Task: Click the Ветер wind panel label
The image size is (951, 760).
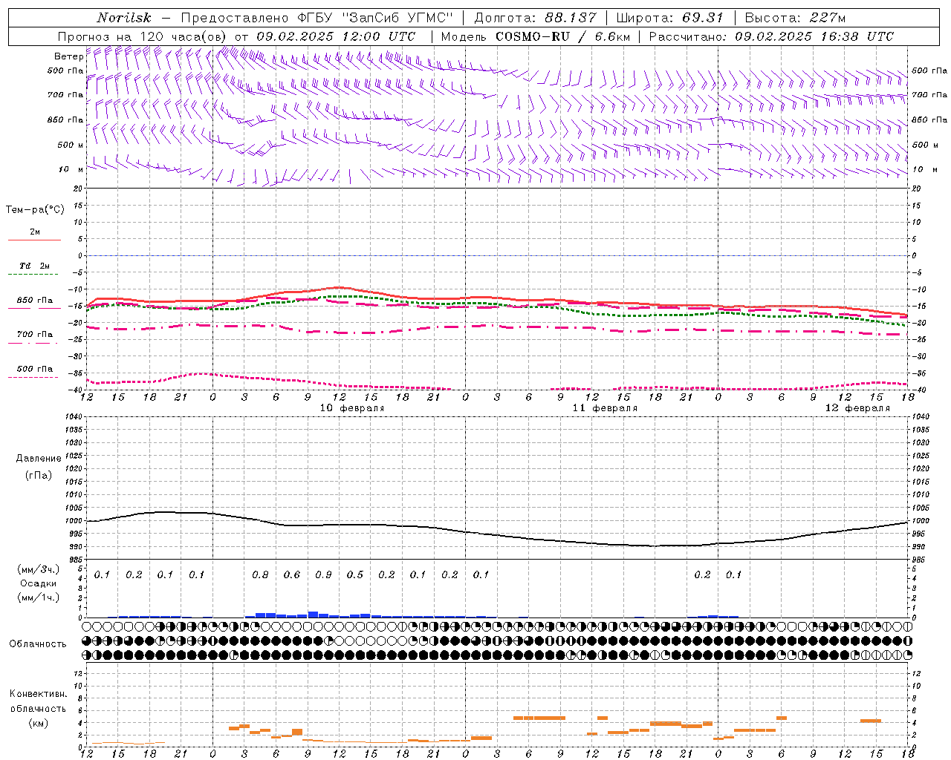Action: pyautogui.click(x=68, y=56)
